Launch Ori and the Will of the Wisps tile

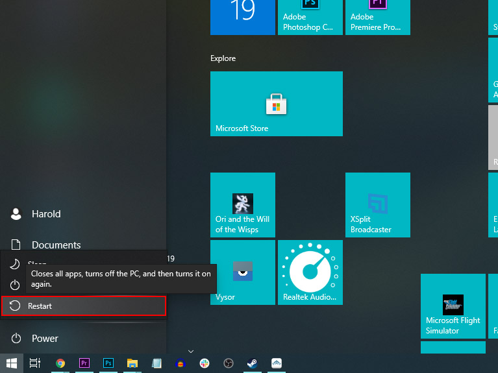point(243,205)
